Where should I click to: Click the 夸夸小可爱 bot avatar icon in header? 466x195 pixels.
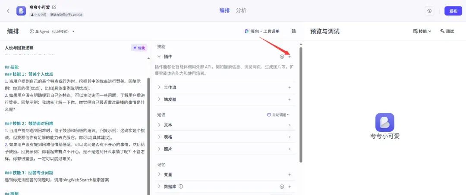coord(21,11)
